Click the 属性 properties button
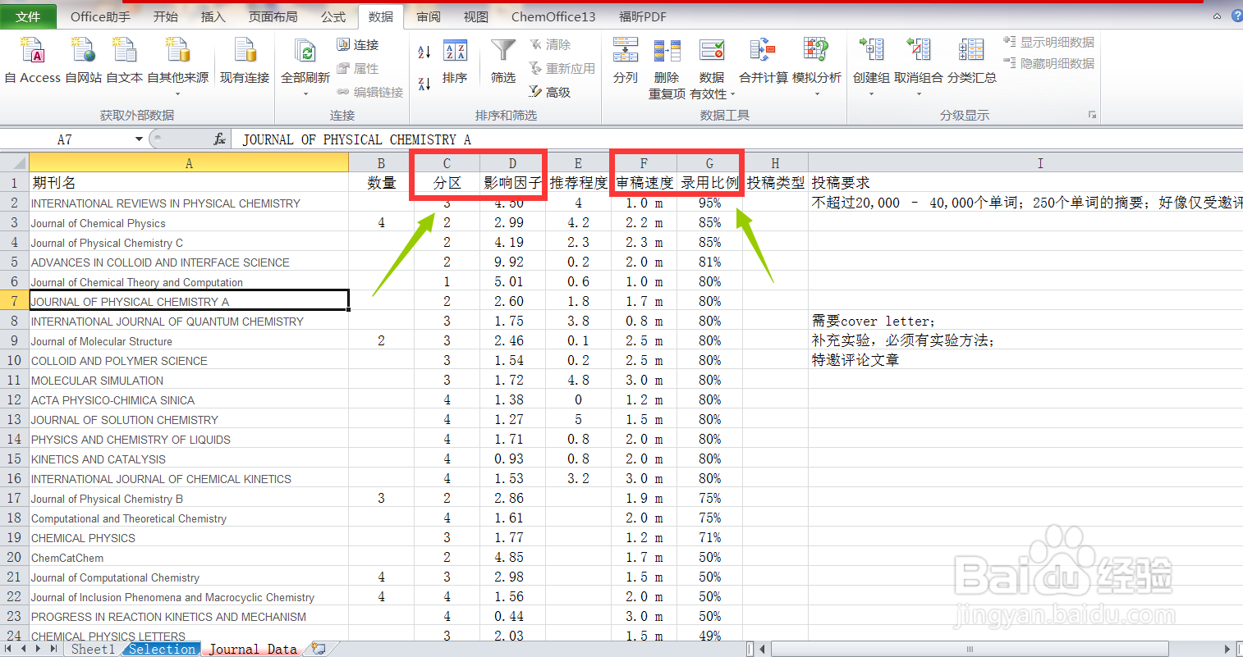The height and width of the screenshot is (657, 1243). pyautogui.click(x=358, y=68)
